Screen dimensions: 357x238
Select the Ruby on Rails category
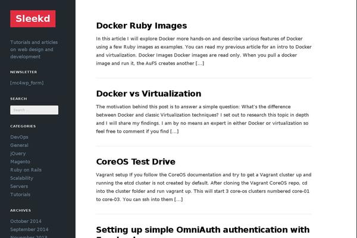tap(26, 170)
